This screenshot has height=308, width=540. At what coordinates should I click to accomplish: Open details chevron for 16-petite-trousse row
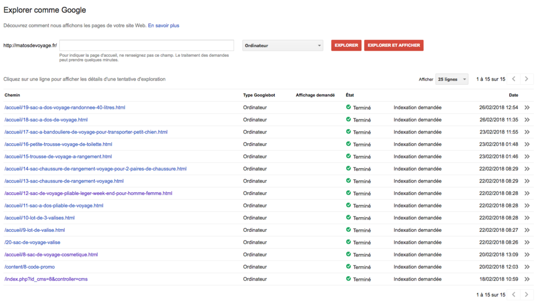[527, 144]
